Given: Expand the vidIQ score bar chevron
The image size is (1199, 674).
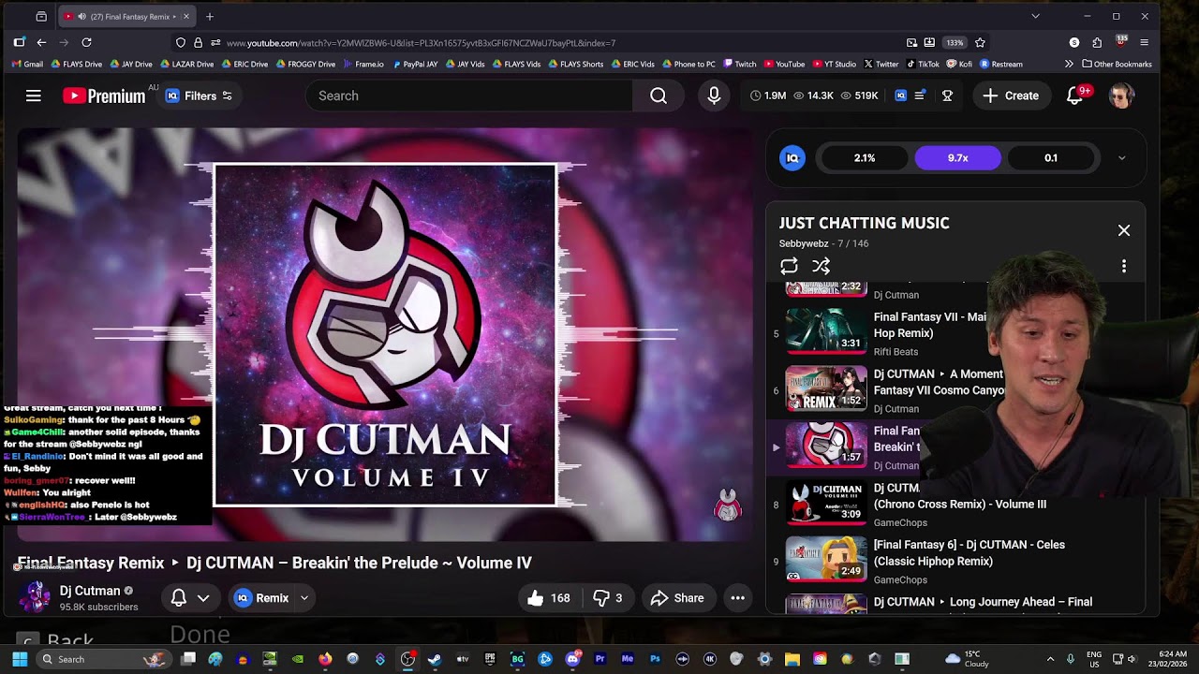Looking at the screenshot, I should (1122, 158).
